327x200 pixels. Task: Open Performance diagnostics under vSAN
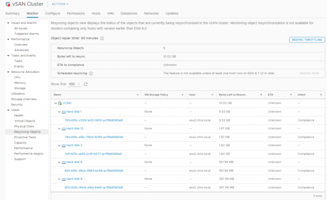pyautogui.click(x=29, y=153)
